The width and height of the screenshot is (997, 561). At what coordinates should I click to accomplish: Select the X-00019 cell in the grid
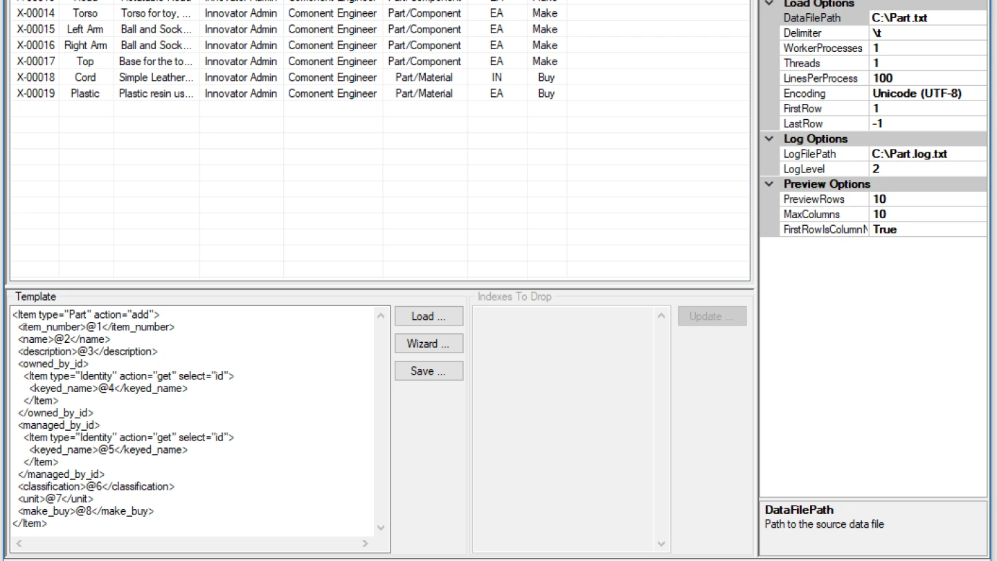point(35,93)
